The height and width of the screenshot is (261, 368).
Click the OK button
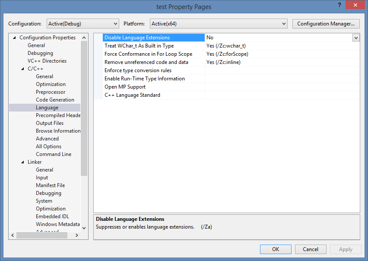pyautogui.click(x=276, y=249)
